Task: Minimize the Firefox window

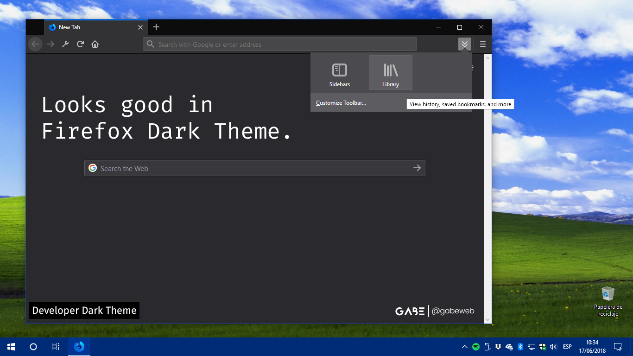Action: (438, 27)
